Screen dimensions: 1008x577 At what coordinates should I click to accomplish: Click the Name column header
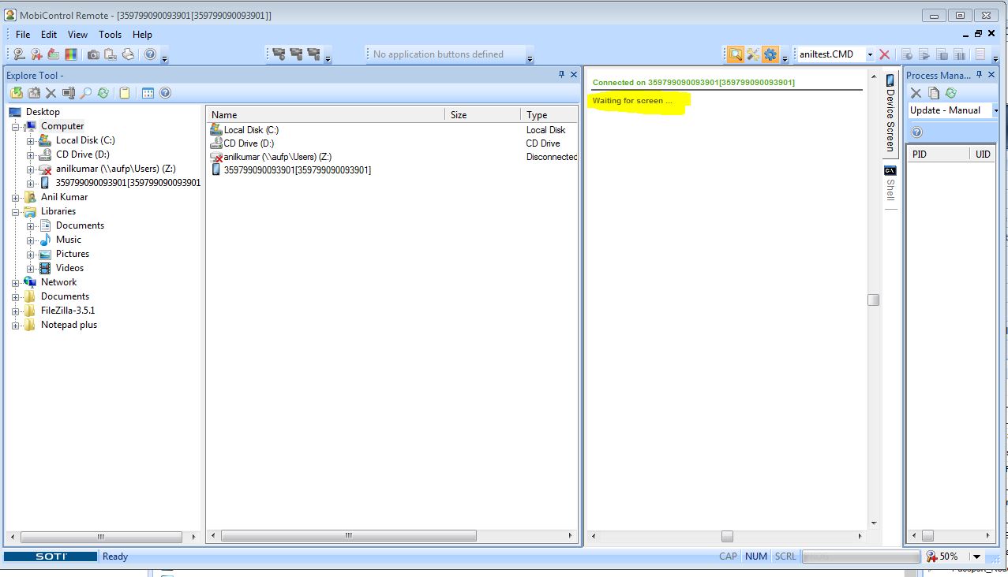click(x=324, y=115)
